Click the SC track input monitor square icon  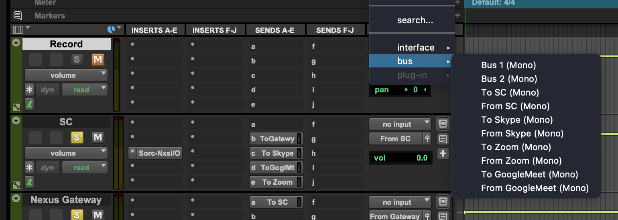click(443, 124)
